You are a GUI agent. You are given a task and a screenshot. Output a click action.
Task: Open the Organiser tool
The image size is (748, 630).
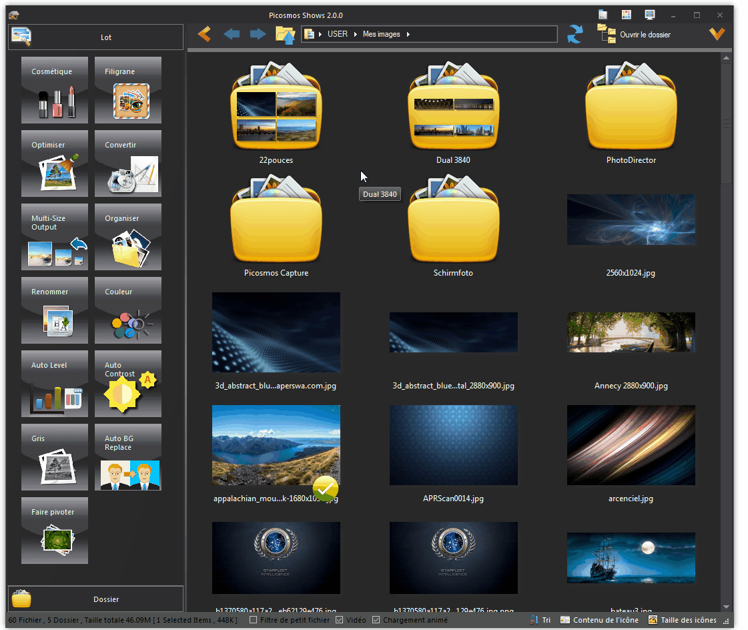point(128,237)
